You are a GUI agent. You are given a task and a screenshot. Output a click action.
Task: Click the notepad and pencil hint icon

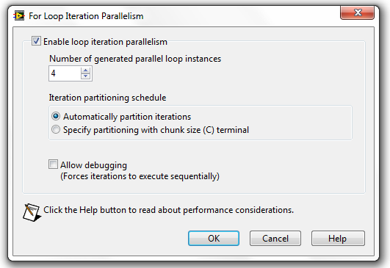tap(32, 212)
